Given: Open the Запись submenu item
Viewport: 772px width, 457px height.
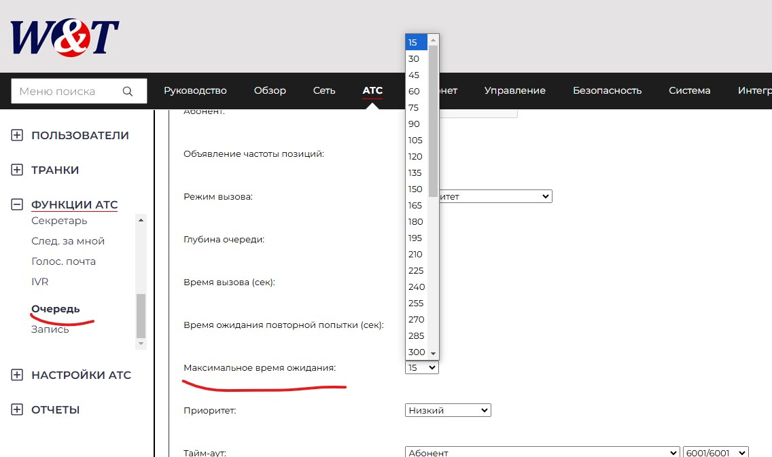Looking at the screenshot, I should (x=50, y=329).
